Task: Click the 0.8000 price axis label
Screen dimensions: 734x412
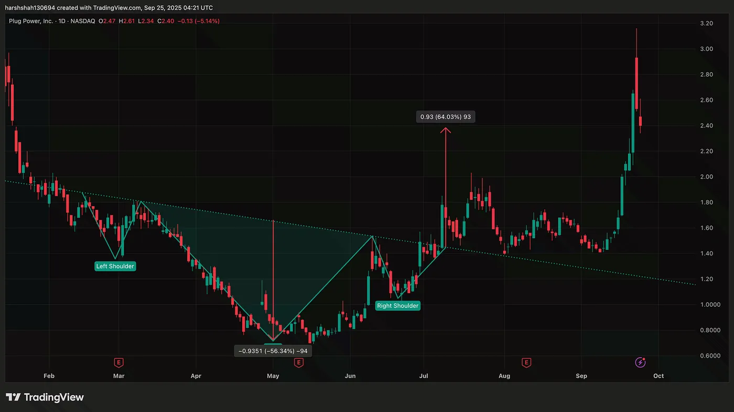Action: click(709, 330)
